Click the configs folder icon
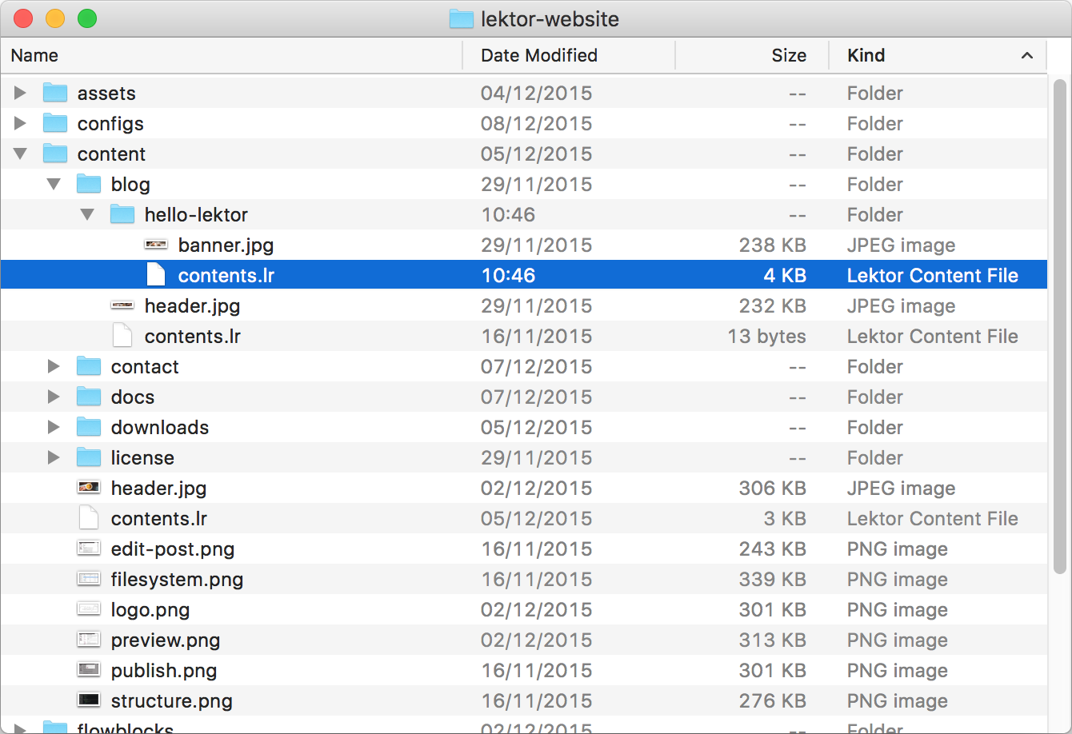Image resolution: width=1072 pixels, height=734 pixels. [x=55, y=123]
